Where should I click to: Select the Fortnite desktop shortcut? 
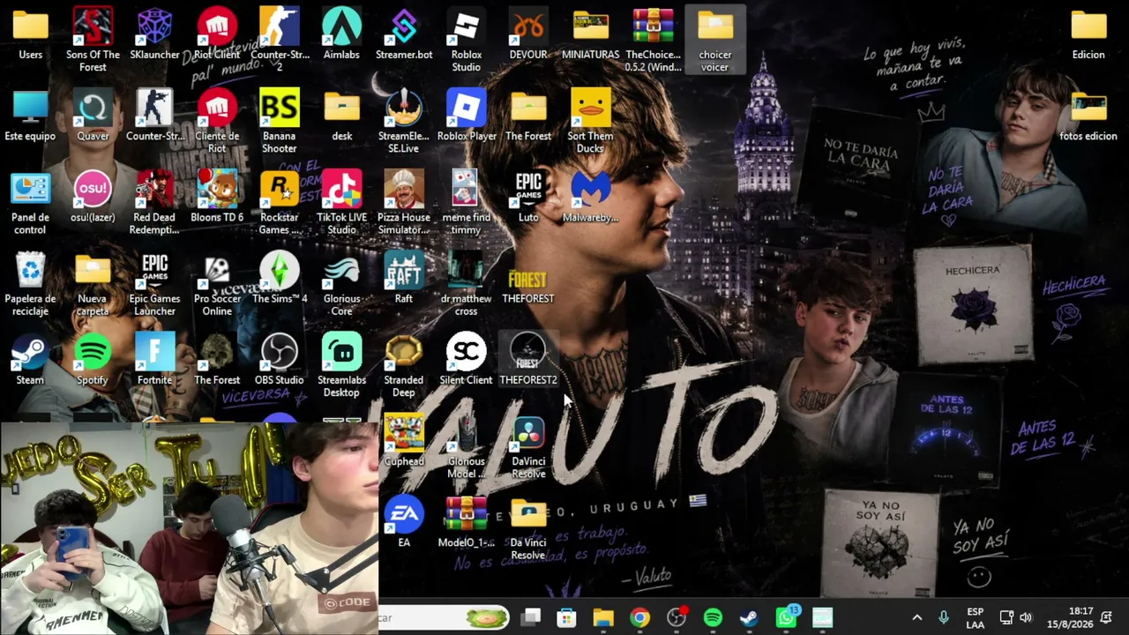154,360
